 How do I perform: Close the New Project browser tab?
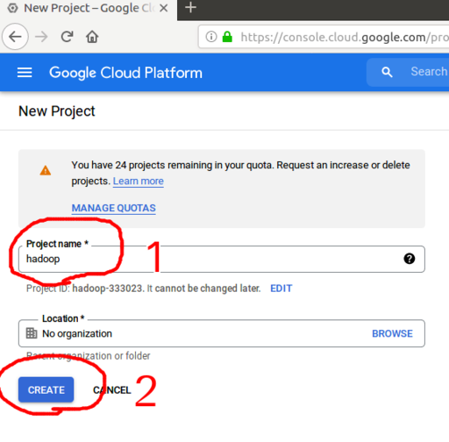(x=164, y=8)
